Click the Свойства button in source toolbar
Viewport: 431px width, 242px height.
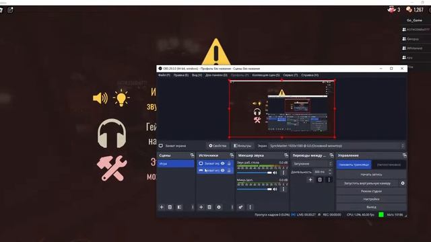[x=218, y=146]
